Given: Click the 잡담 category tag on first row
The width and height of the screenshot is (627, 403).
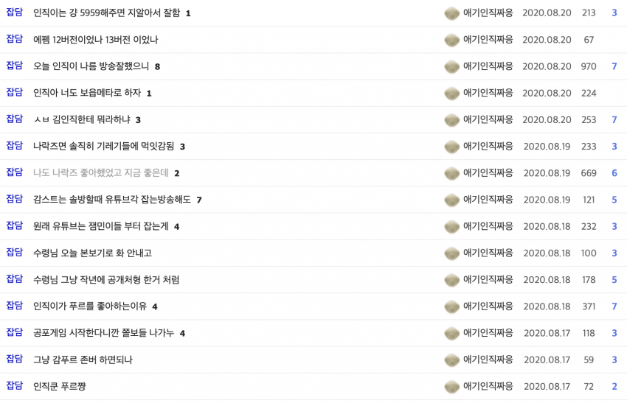Looking at the screenshot, I should click(15, 12).
